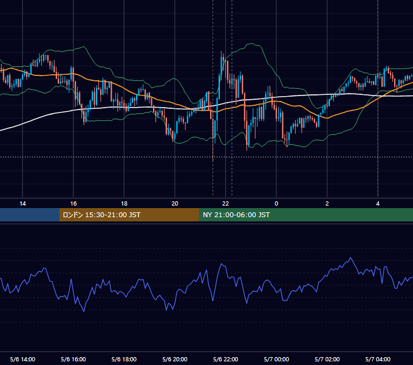Click the 5/6 14:00 date label
The image size is (413, 365).
pos(22,359)
